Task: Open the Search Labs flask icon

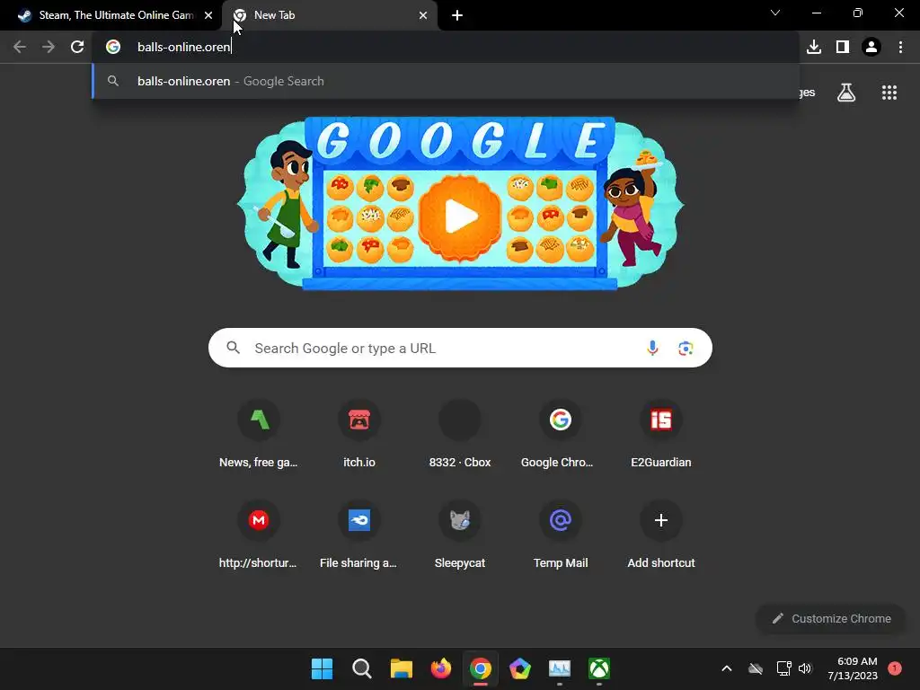Action: pos(846,93)
